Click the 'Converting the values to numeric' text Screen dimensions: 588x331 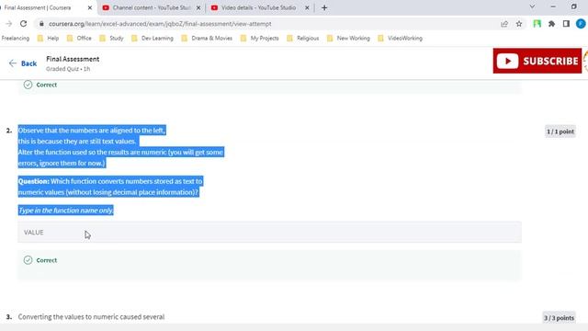pyautogui.click(x=91, y=316)
